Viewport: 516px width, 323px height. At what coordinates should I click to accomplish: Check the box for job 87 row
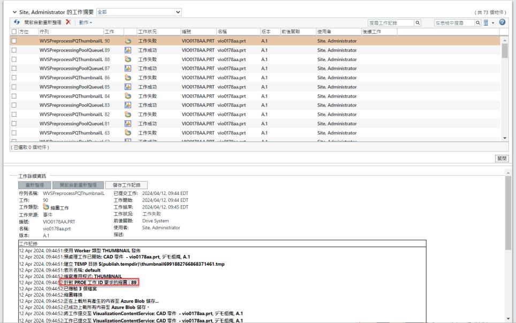click(x=14, y=68)
